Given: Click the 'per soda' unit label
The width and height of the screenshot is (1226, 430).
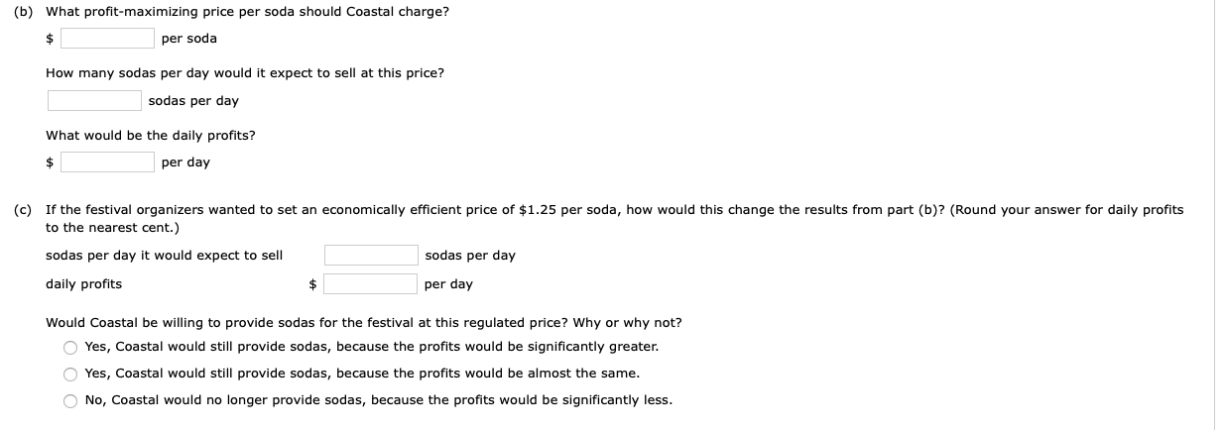Looking at the screenshot, I should coord(188,39).
